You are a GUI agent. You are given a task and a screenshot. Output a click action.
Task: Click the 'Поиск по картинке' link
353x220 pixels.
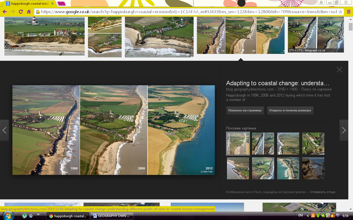pyautogui.click(x=317, y=89)
